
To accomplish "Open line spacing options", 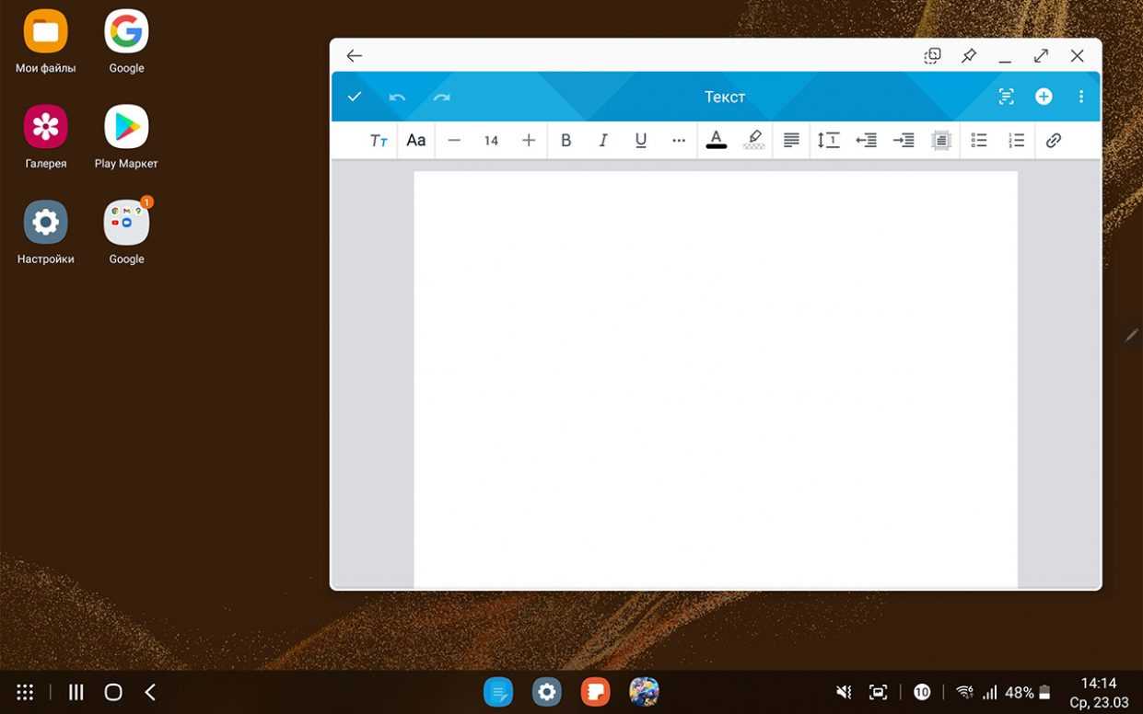I will click(x=828, y=141).
